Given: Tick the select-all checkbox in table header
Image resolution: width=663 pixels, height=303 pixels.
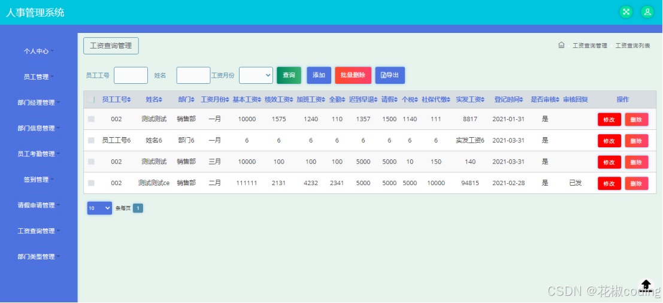Looking at the screenshot, I should tap(91, 100).
